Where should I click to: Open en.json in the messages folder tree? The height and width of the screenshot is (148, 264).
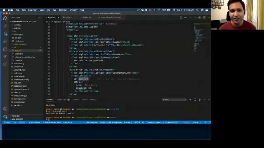(x=26, y=38)
